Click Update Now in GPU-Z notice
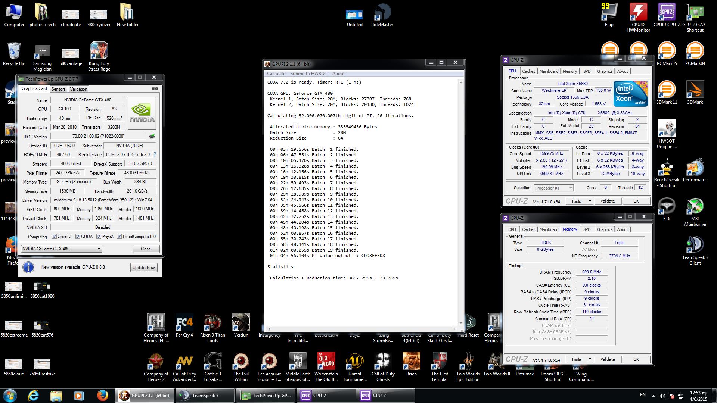The width and height of the screenshot is (717, 403). [144, 268]
